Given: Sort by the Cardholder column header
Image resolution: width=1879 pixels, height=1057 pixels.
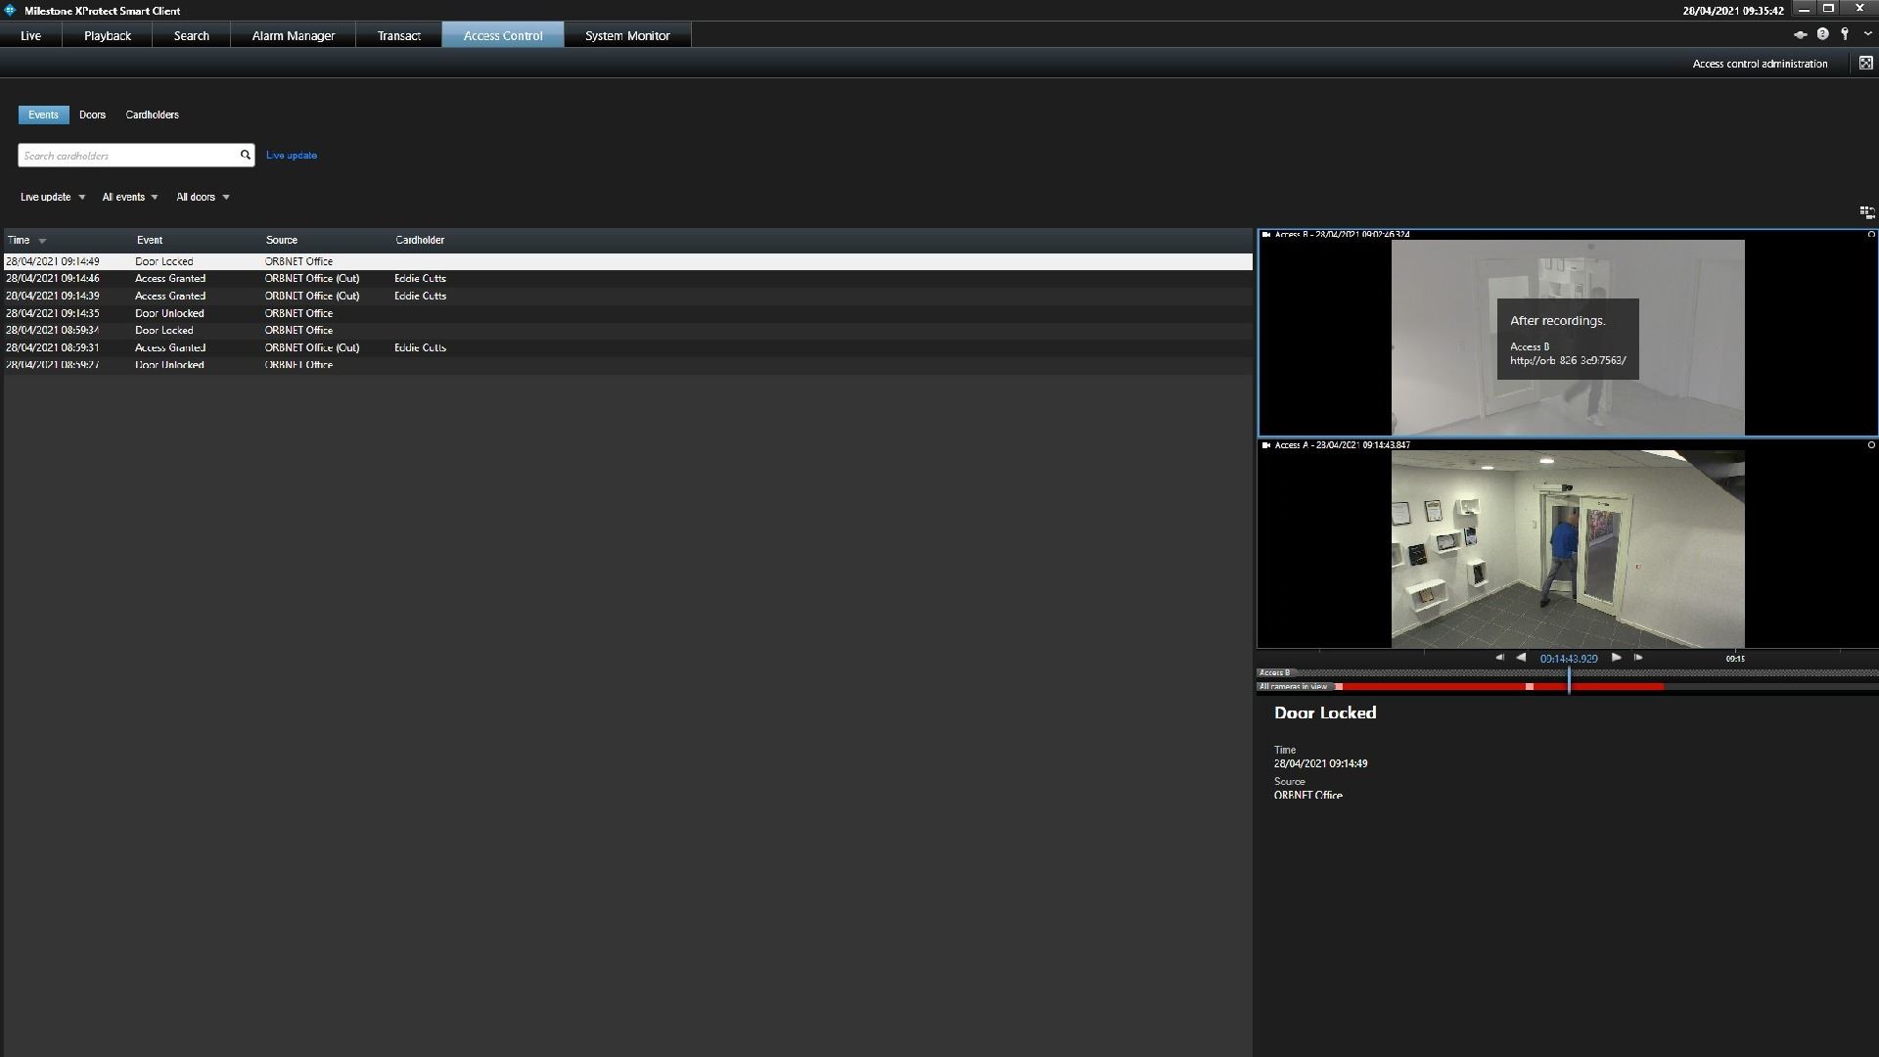Looking at the screenshot, I should tap(420, 240).
